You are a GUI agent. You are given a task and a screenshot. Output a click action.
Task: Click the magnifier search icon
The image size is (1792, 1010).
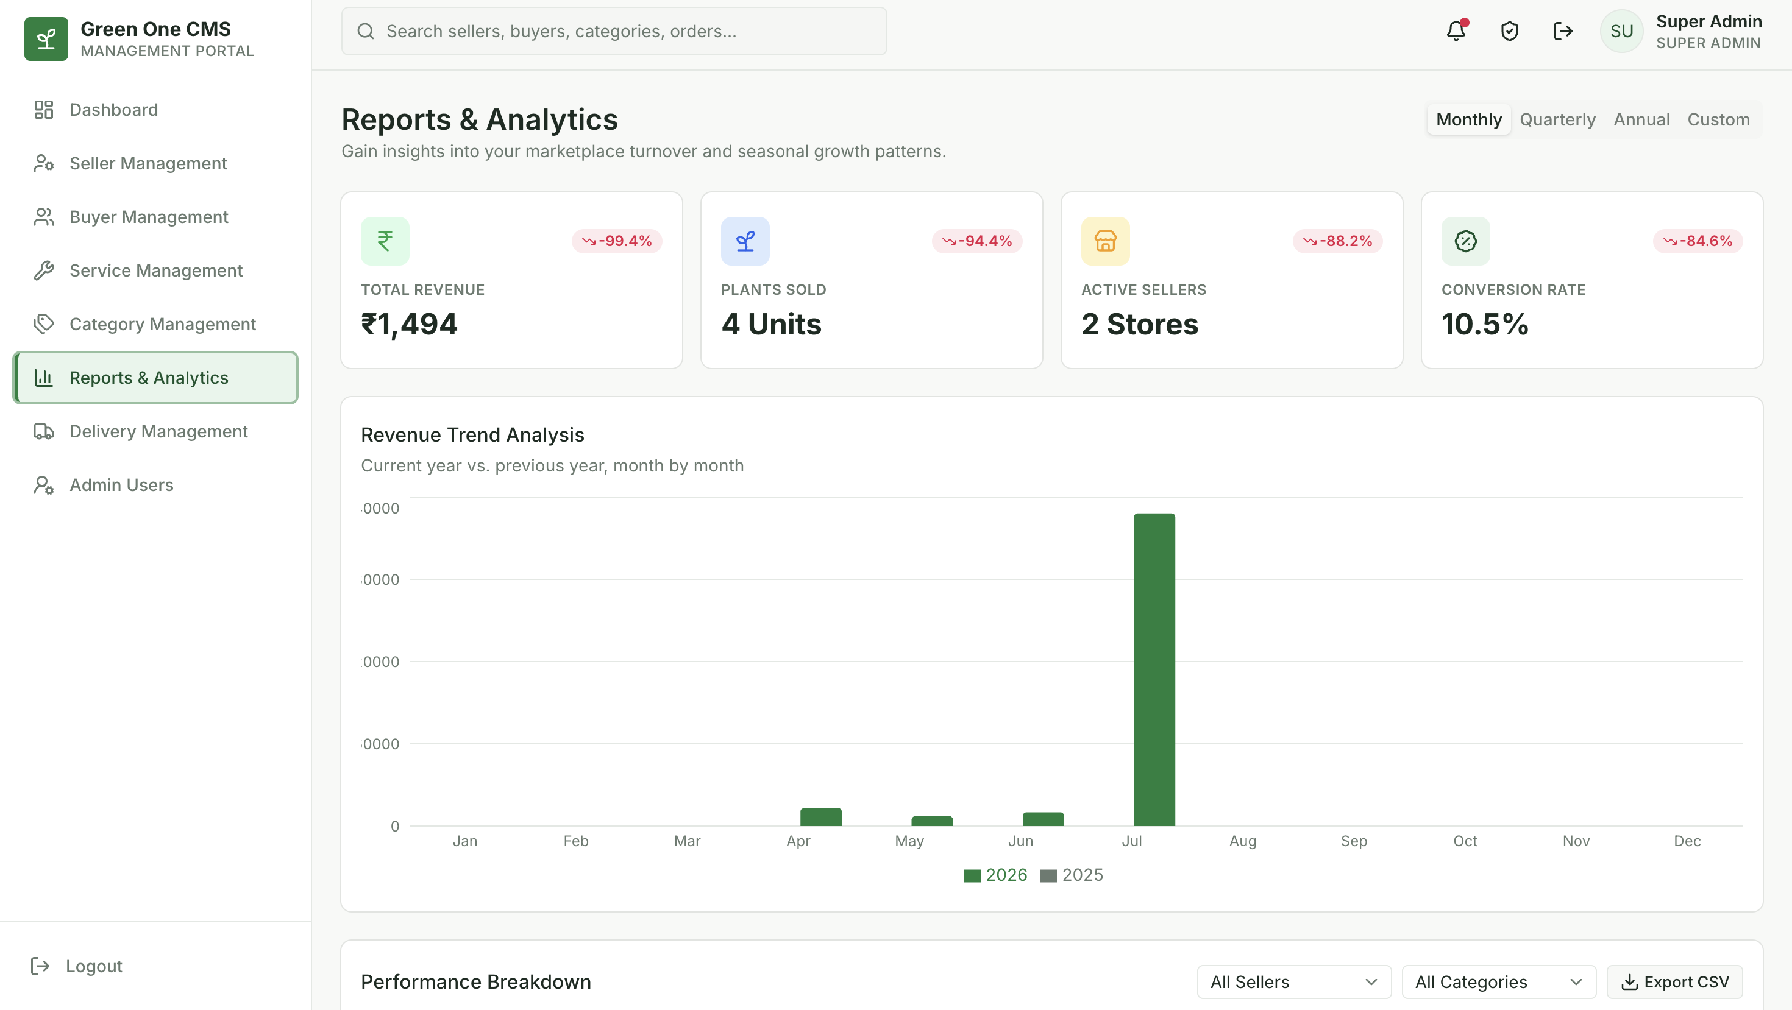click(x=366, y=31)
